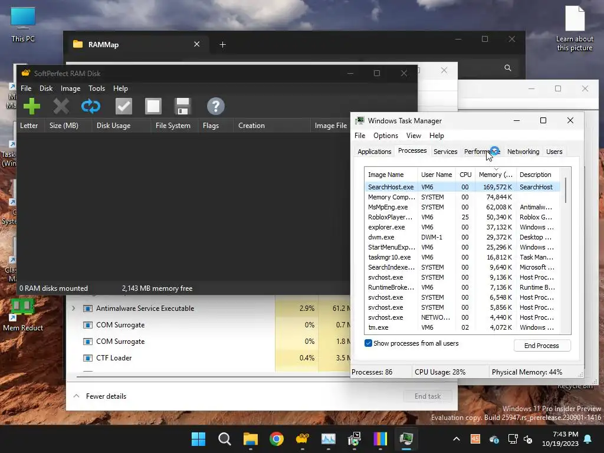
Task: Click Disk Usage column header in RAM Disk
Action: pyautogui.click(x=122, y=126)
